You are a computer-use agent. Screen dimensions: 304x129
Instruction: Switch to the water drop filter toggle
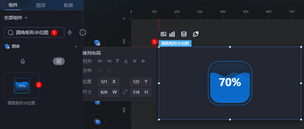point(23,62)
